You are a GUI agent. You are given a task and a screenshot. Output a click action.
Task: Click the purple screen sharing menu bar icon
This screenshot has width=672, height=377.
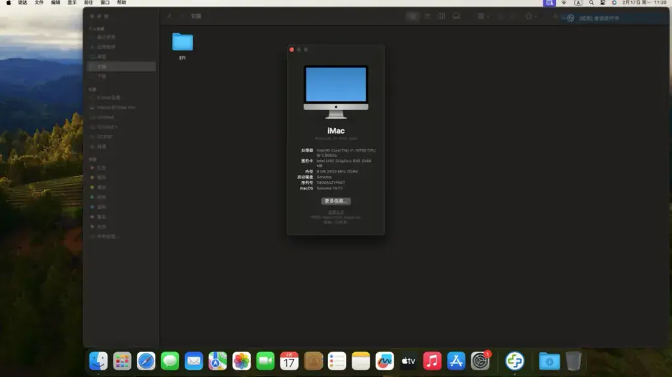(549, 3)
